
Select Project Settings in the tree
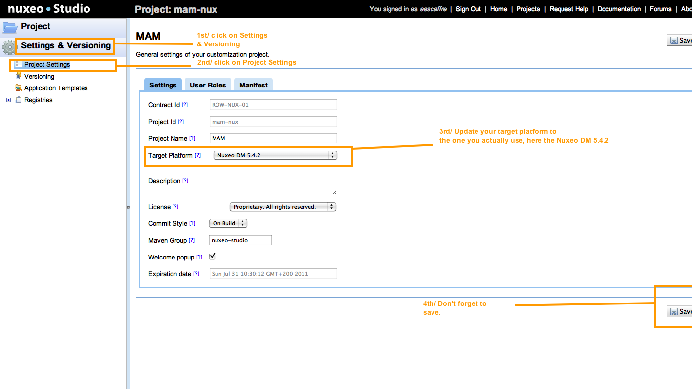pyautogui.click(x=47, y=64)
